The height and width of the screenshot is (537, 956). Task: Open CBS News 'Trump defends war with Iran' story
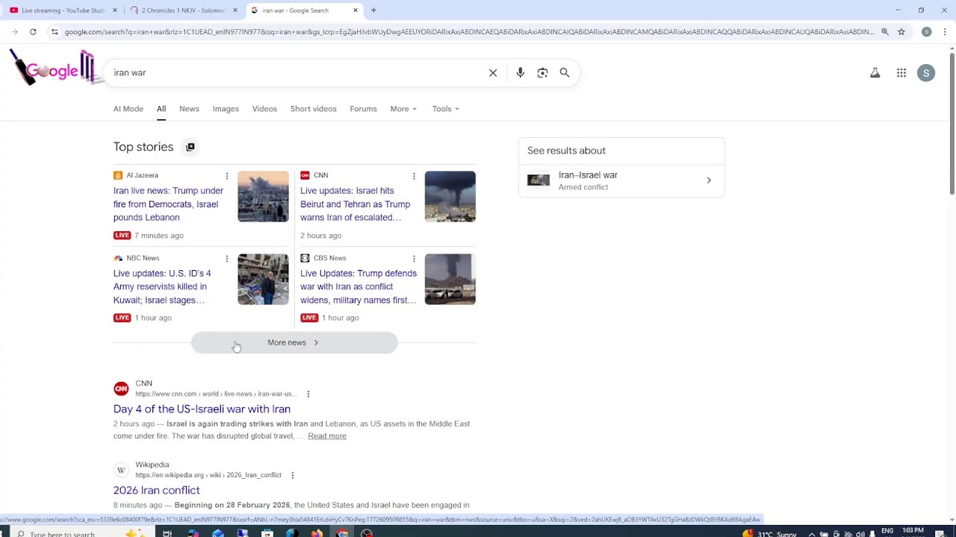pyautogui.click(x=358, y=287)
